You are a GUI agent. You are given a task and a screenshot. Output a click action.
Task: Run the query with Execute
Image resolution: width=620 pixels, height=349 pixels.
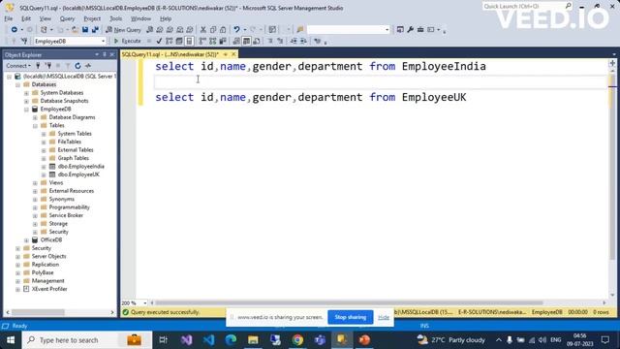[x=127, y=41]
